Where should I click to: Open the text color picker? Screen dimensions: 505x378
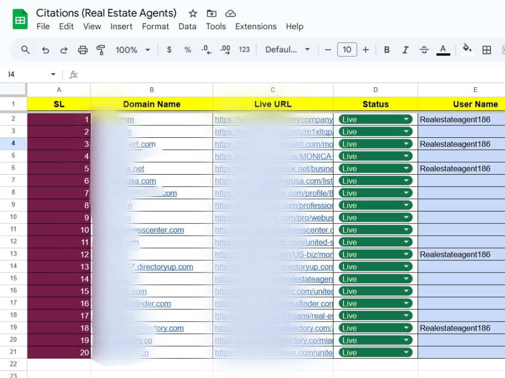pyautogui.click(x=443, y=50)
